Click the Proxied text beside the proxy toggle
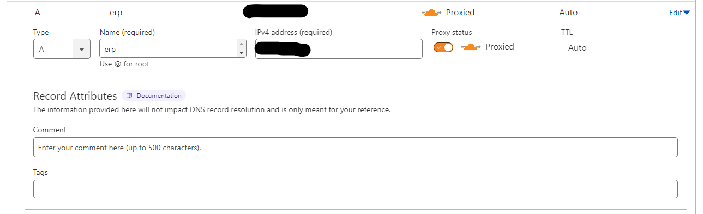703x214 pixels. pos(500,47)
